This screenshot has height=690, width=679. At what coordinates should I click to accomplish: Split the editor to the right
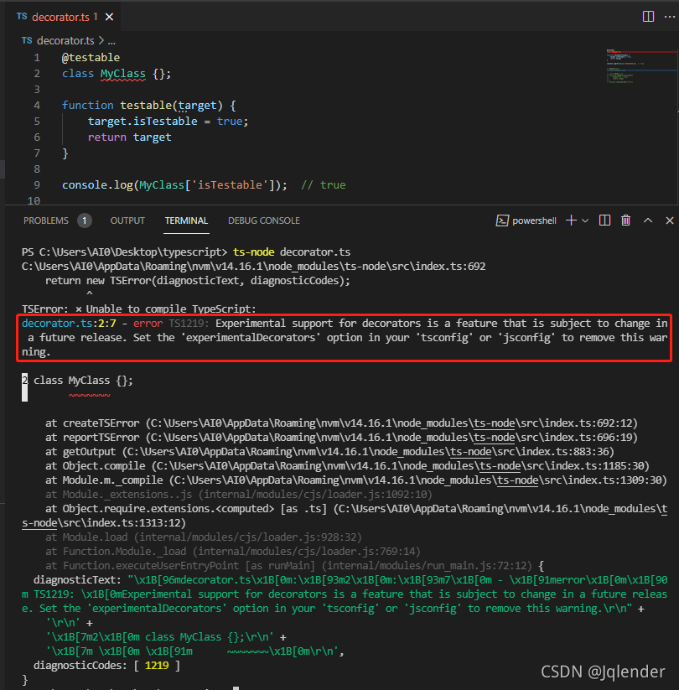pos(648,17)
